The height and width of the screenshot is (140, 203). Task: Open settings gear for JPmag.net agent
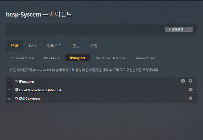(x=191, y=81)
